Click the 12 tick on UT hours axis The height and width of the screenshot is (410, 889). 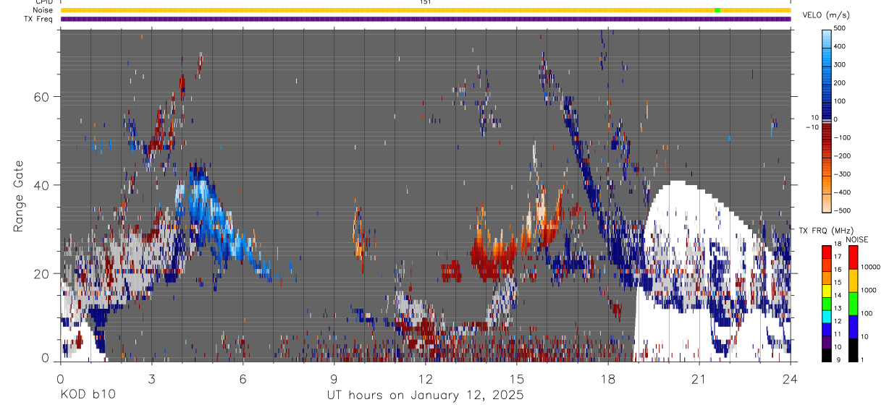coord(426,378)
